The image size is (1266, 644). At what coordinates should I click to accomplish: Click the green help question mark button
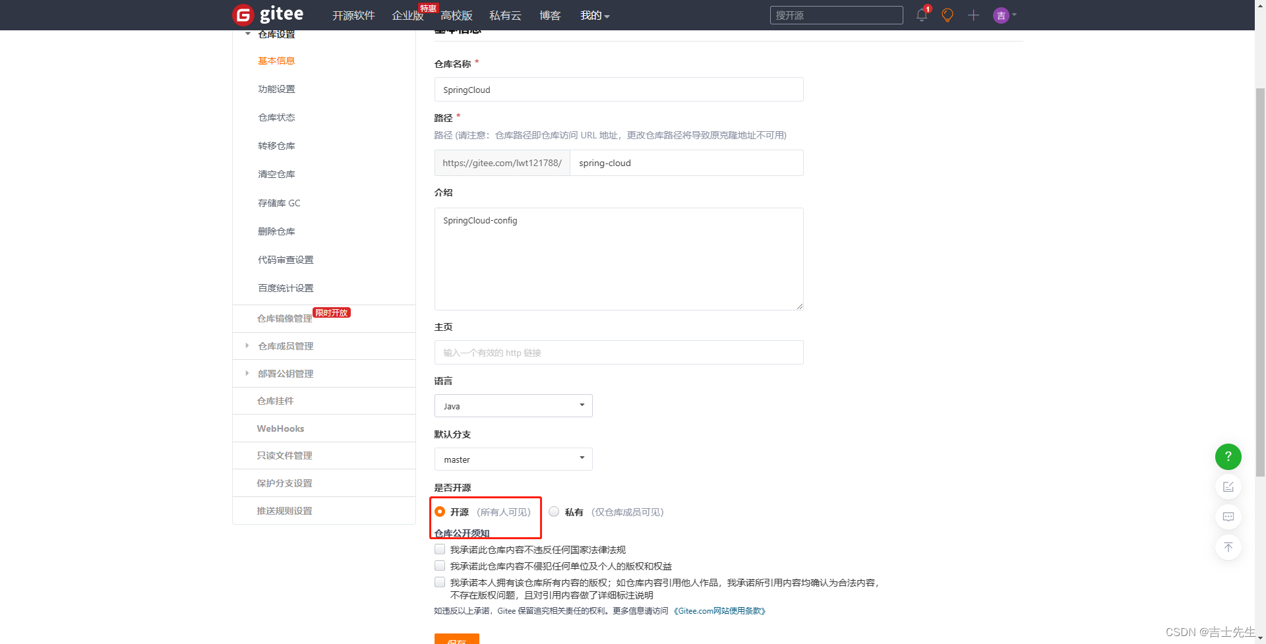click(1228, 456)
